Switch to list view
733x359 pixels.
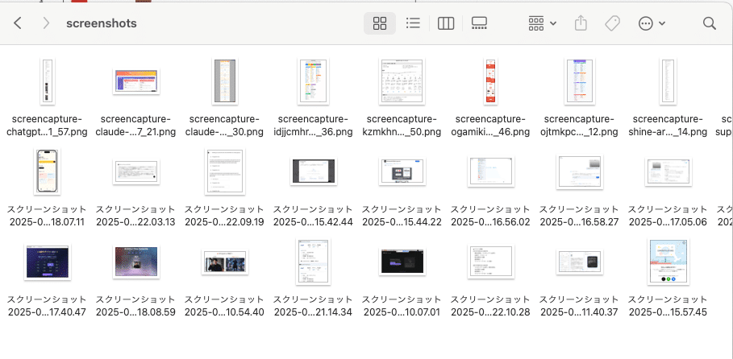click(413, 23)
